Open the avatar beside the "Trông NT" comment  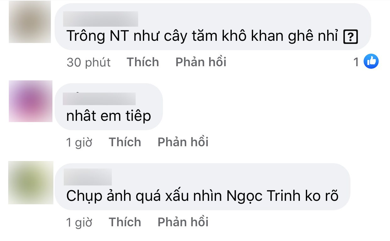click(30, 22)
